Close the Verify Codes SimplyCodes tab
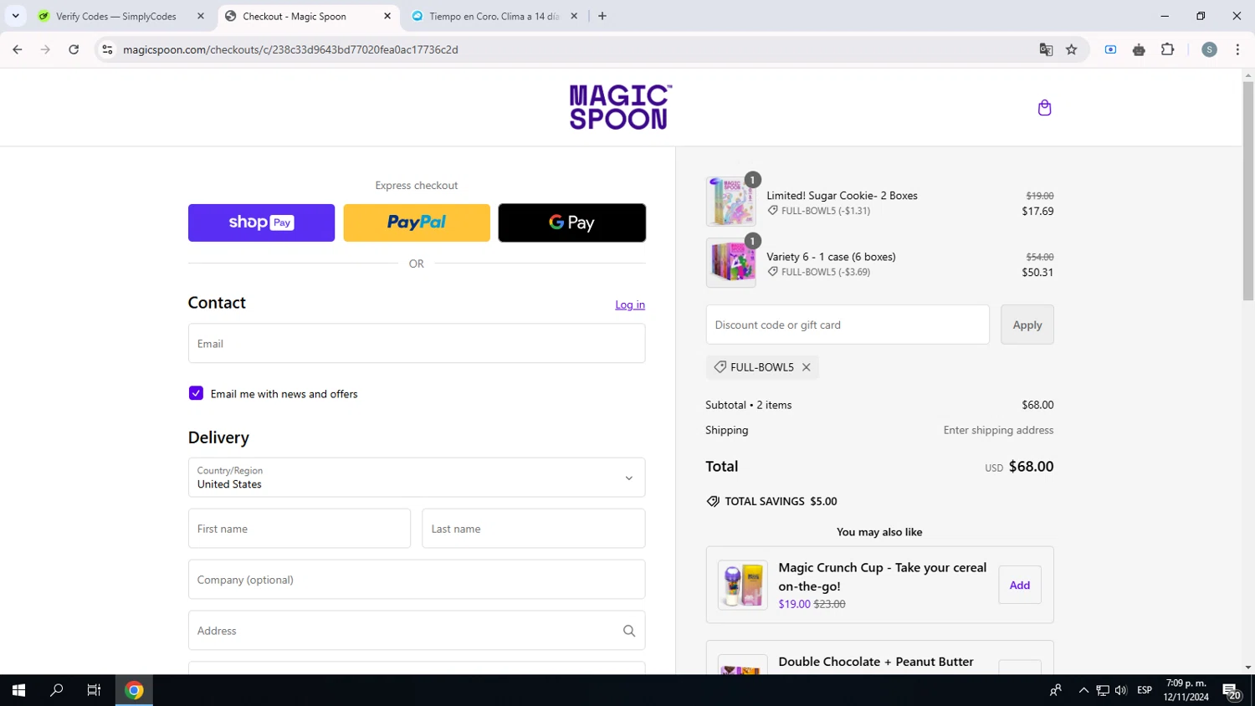Viewport: 1255px width, 706px height. [x=201, y=16]
